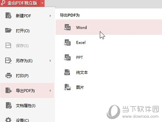Click the 打印 printer icon
The height and width of the screenshot is (122, 162).
tap(8, 75)
